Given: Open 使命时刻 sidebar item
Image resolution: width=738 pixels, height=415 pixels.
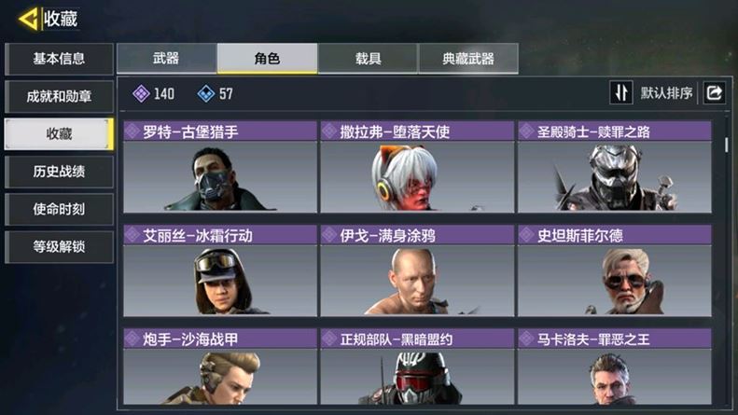Looking at the screenshot, I should tap(59, 209).
